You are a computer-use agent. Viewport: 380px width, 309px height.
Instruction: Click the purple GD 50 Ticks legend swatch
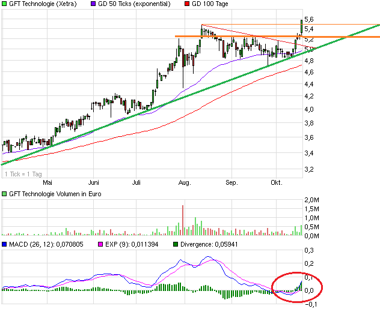pyautogui.click(x=93, y=4)
